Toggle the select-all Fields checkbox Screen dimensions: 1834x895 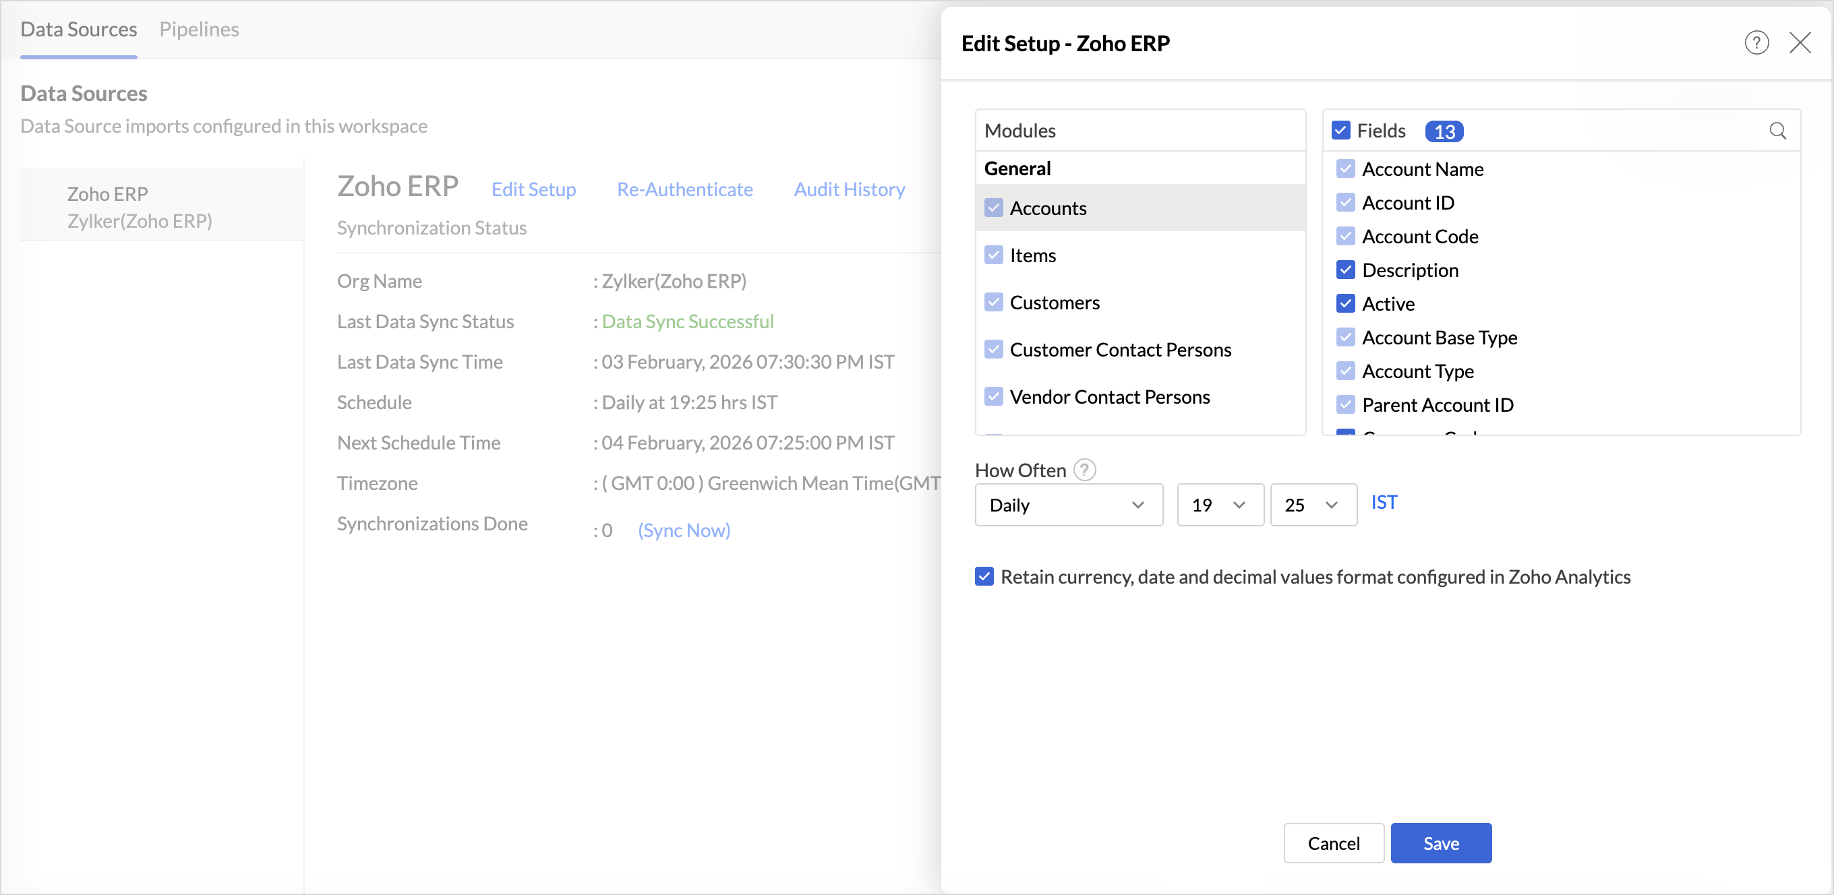1340,130
